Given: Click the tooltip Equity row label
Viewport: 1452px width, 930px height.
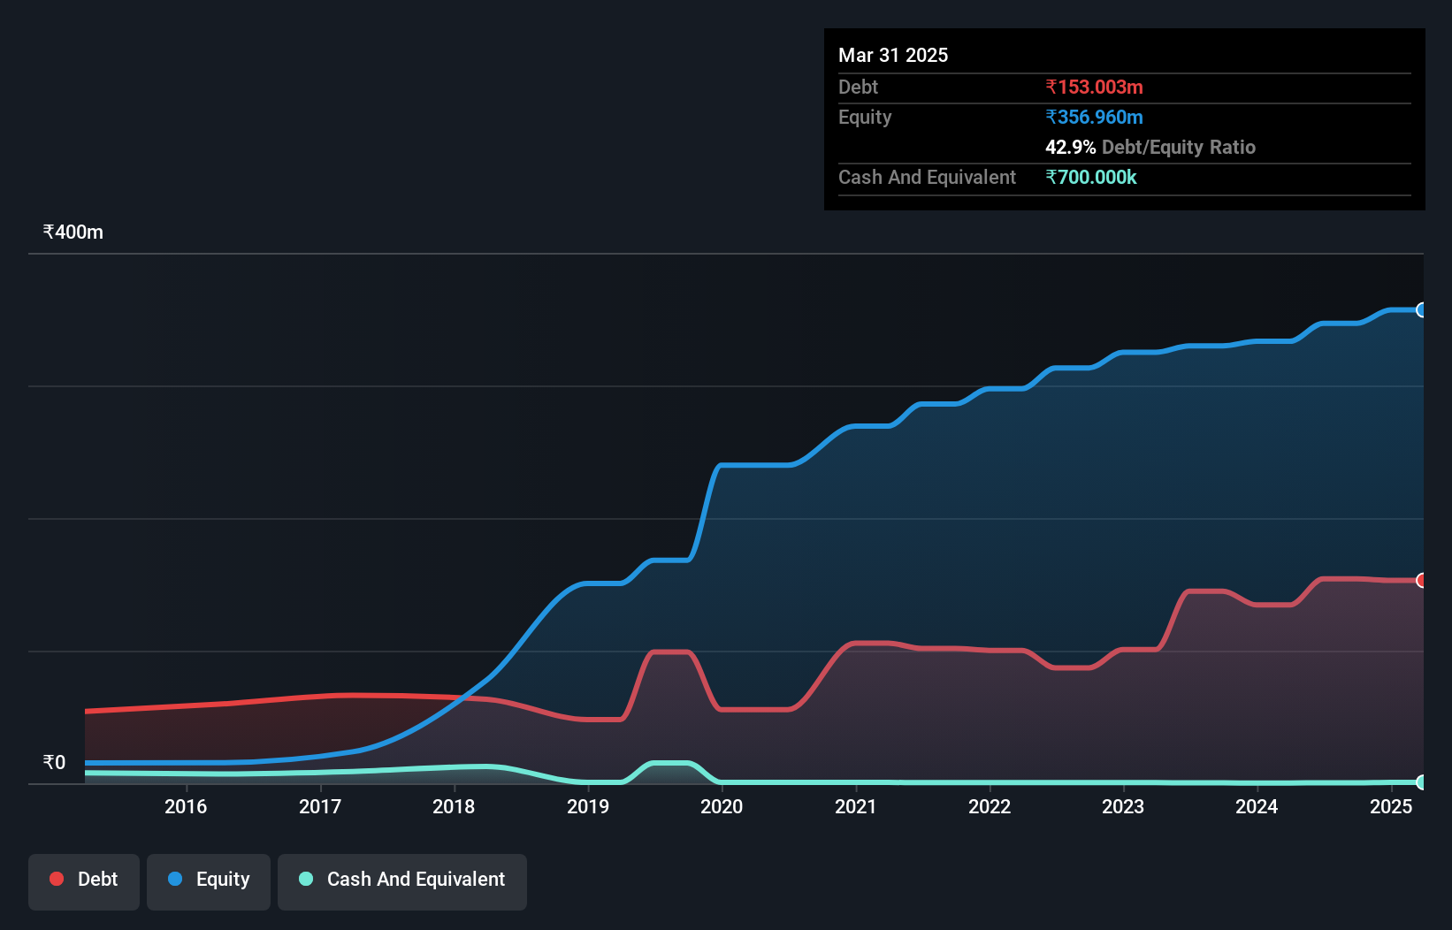Looking at the screenshot, I should (865, 118).
